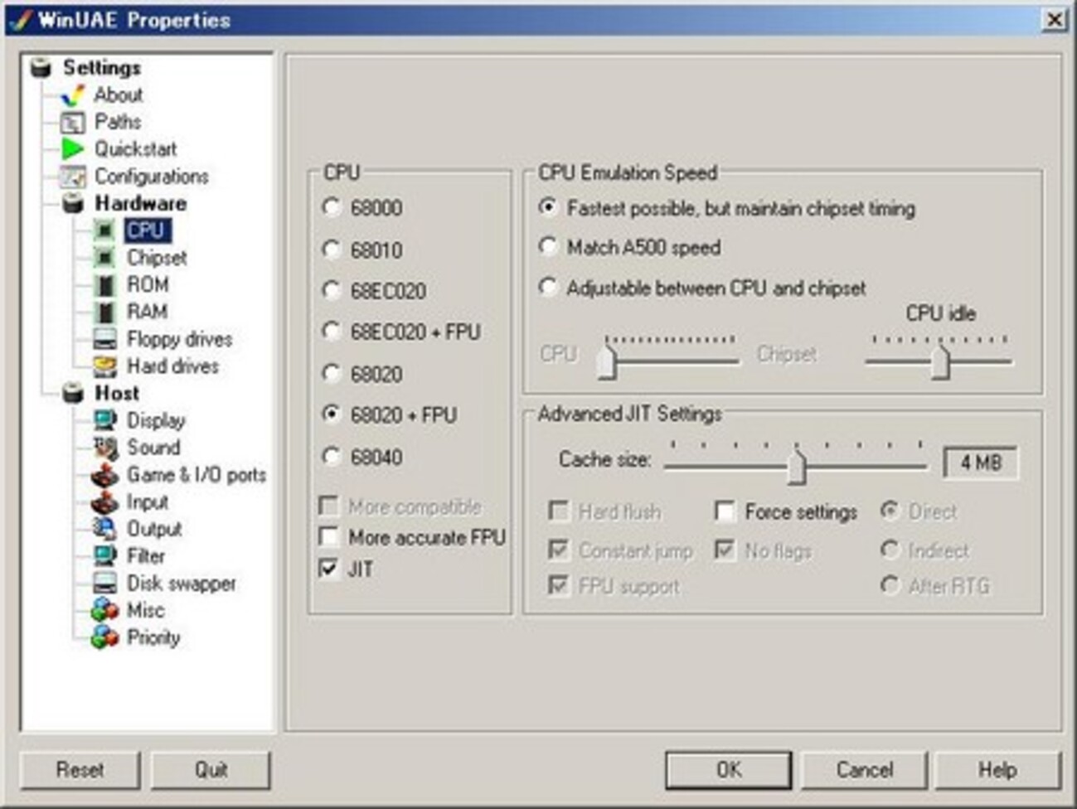This screenshot has height=809, width=1077.
Task: Close the WinUAE Properties window
Action: tap(1054, 19)
